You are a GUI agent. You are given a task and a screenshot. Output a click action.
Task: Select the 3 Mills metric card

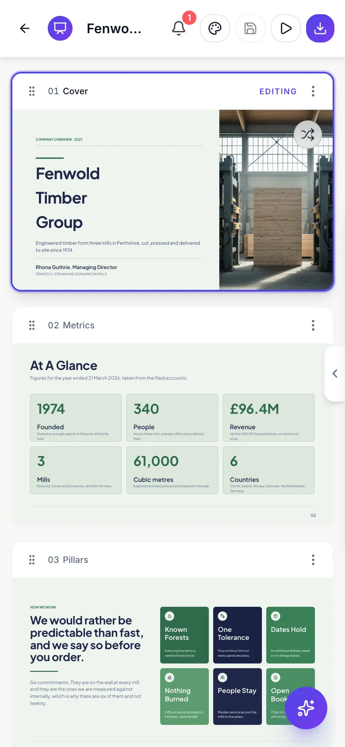click(76, 470)
